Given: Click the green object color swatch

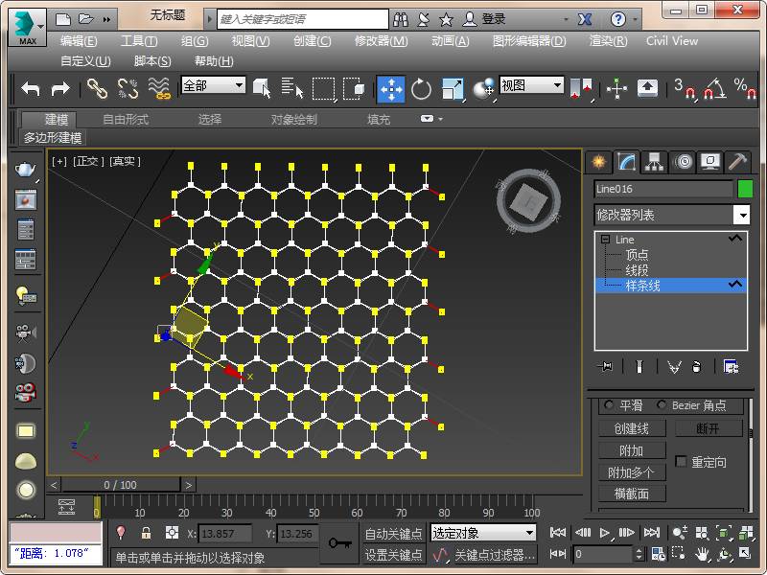Looking at the screenshot, I should pos(745,189).
